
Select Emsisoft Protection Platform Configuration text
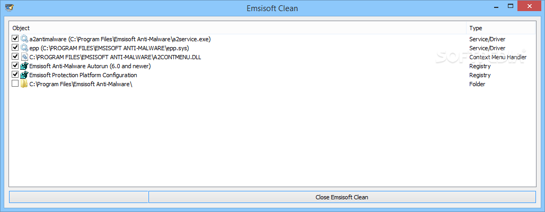point(83,75)
